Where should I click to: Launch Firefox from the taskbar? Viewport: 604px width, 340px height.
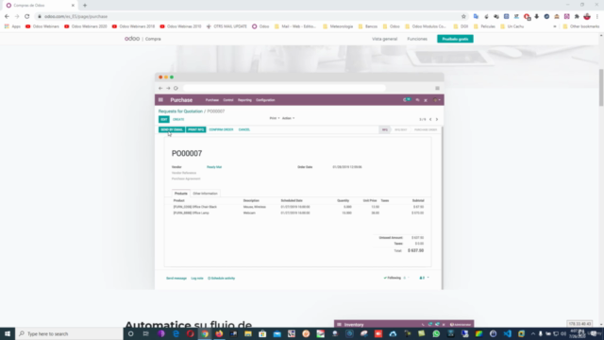[x=219, y=333]
